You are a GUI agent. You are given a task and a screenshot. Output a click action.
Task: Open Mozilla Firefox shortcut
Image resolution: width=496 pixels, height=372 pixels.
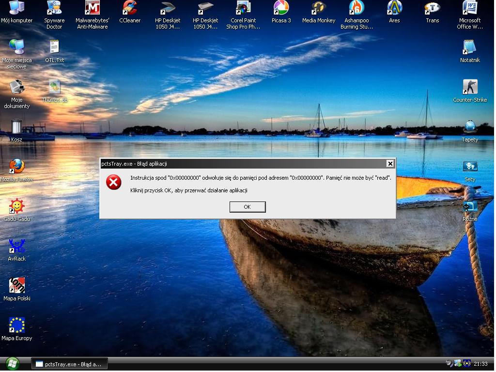point(16,167)
